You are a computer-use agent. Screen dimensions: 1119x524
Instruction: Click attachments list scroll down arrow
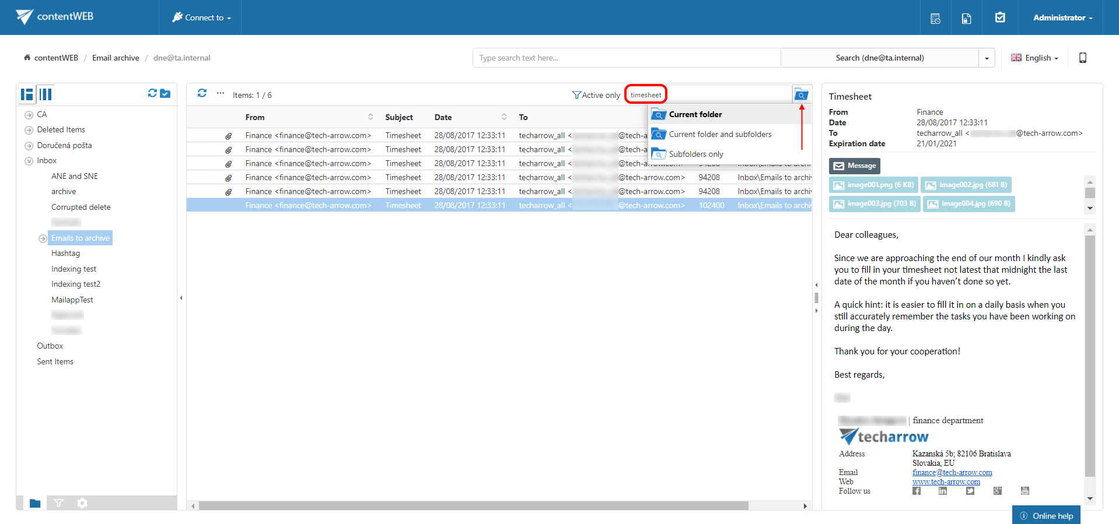(x=1090, y=209)
